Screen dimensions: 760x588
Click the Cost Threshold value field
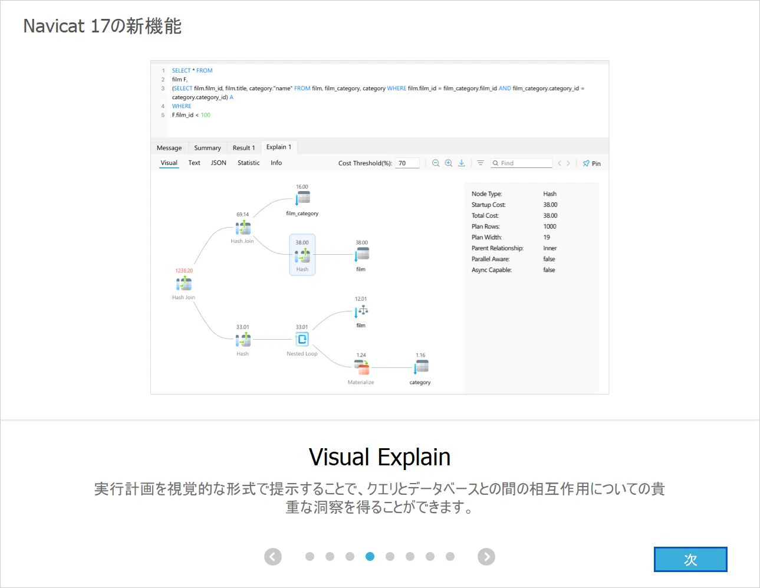(x=407, y=163)
